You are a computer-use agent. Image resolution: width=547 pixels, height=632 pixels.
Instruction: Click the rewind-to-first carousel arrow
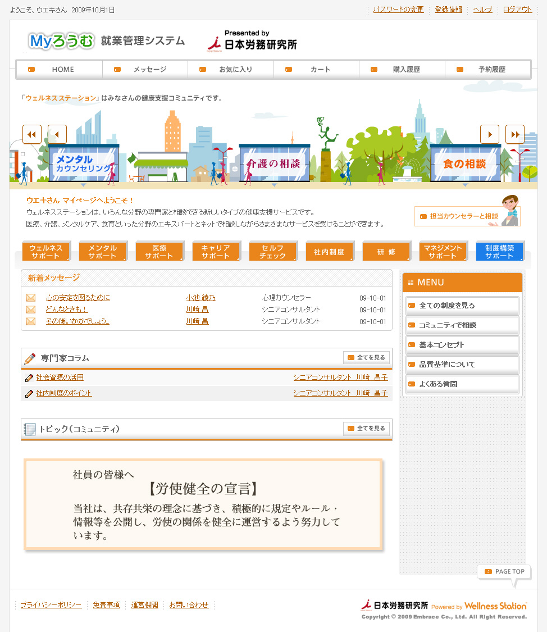[32, 134]
